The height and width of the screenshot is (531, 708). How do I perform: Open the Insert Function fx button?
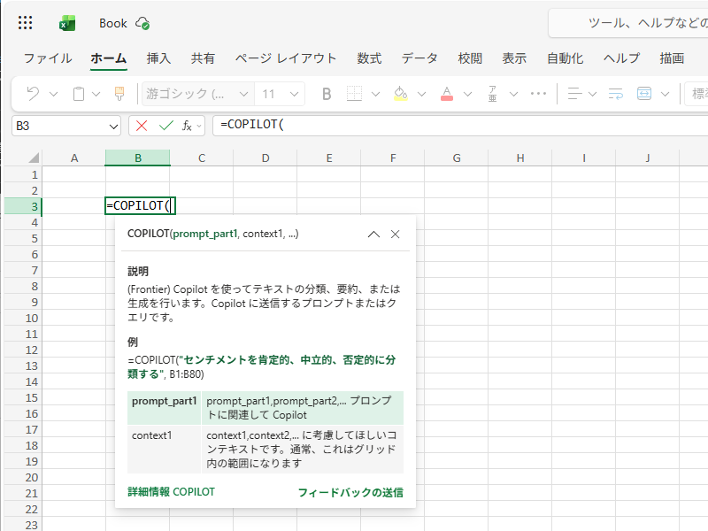point(187,126)
